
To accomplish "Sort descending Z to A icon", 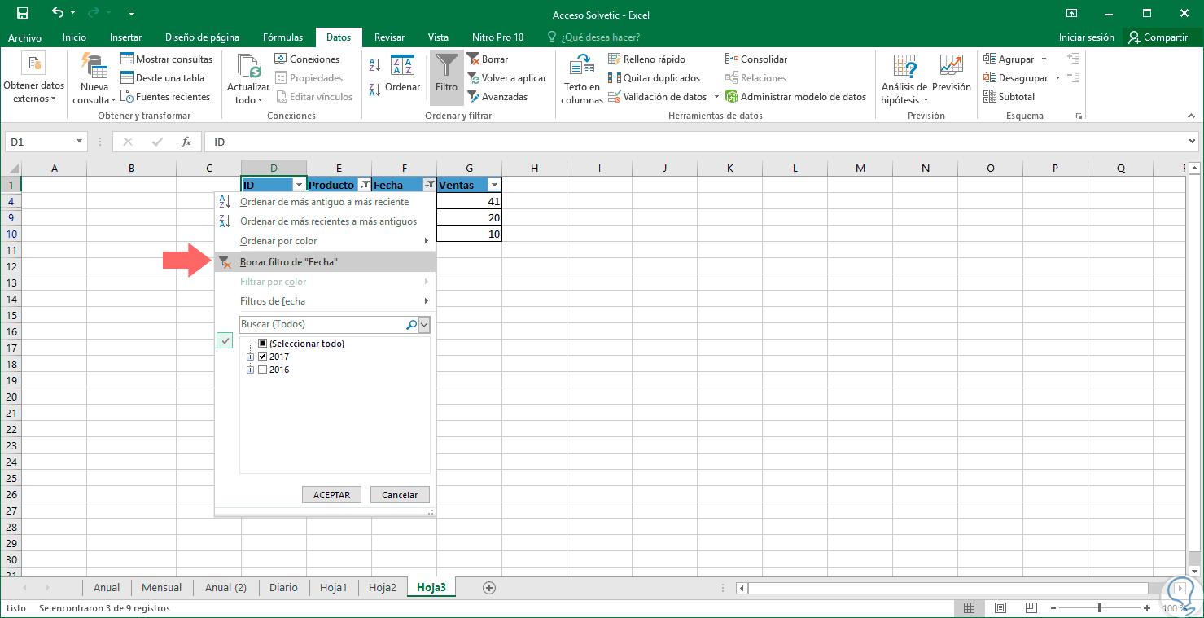I will point(374,90).
